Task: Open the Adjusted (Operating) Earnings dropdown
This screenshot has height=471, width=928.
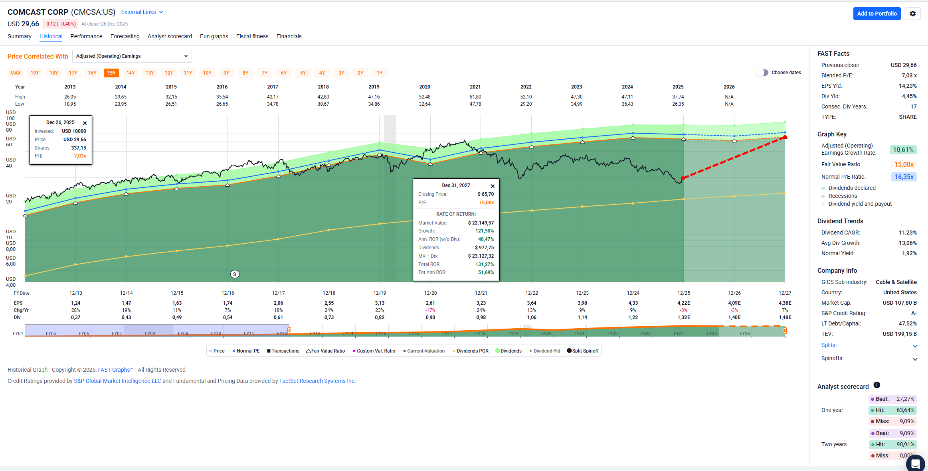Action: coord(132,56)
